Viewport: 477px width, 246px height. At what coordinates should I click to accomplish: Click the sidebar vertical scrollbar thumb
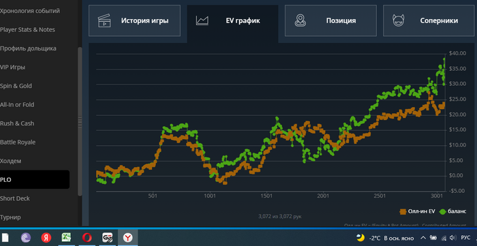(80, 121)
